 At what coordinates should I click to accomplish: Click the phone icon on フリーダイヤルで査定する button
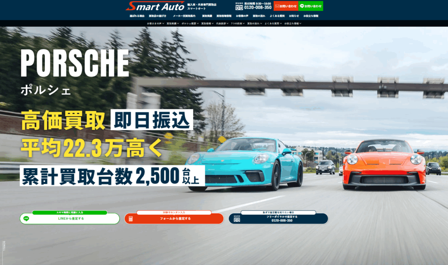coord(236,219)
